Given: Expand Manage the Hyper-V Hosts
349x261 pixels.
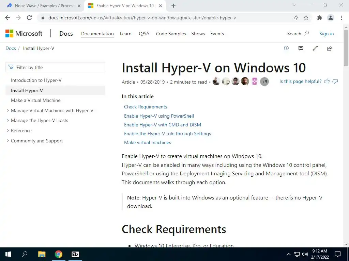Looking at the screenshot, I should point(8,120).
